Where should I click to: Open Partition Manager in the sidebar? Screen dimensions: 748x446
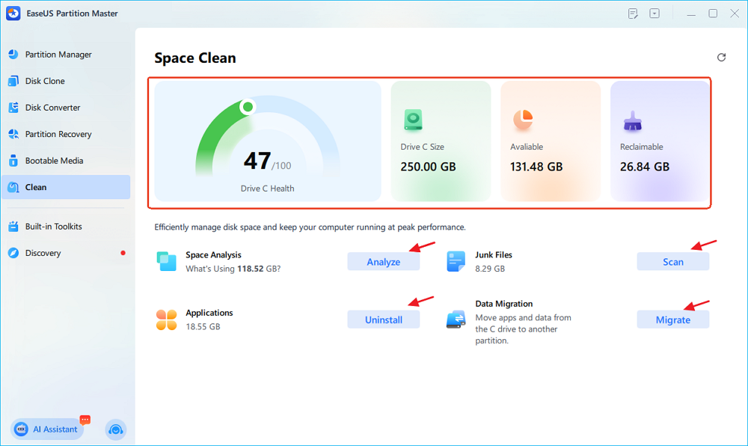pos(65,55)
